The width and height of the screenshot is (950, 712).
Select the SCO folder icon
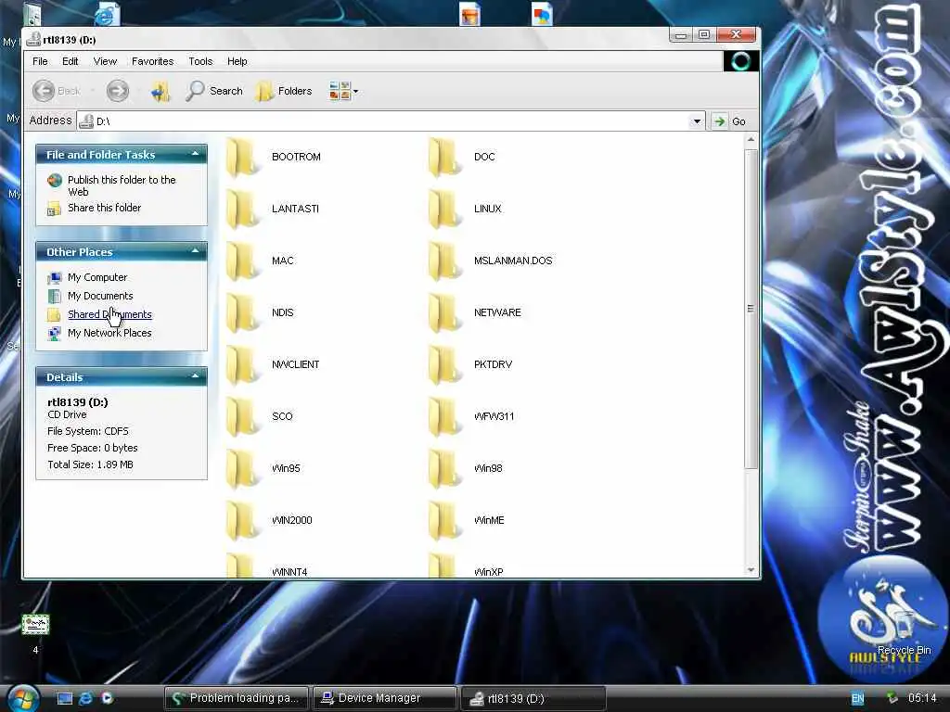coord(242,417)
